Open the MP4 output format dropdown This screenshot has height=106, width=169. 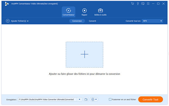152,21
